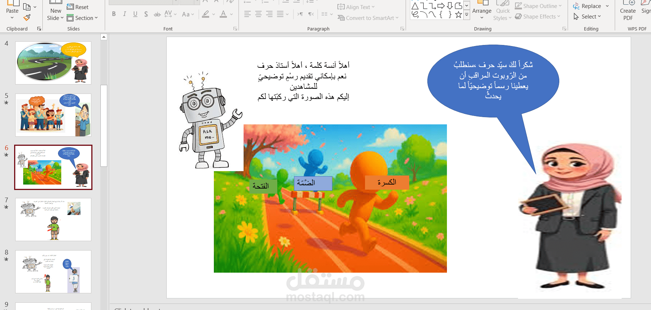Click the Copy icon in Clipboard

(26, 7)
